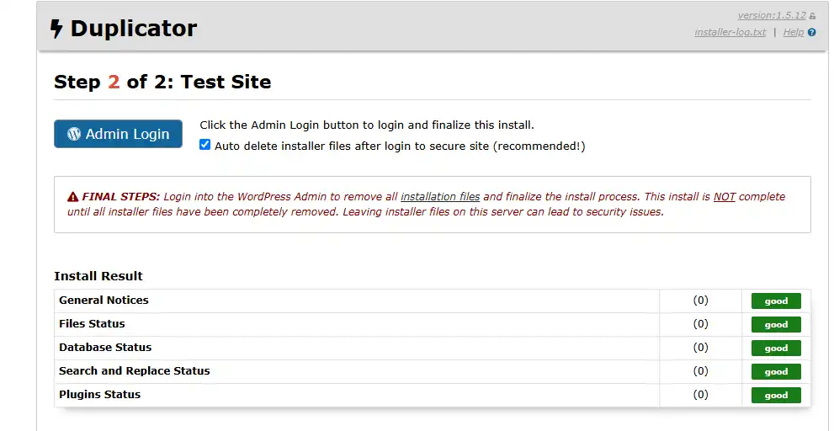
Task: Click the blue help question mark icon
Action: pos(811,33)
